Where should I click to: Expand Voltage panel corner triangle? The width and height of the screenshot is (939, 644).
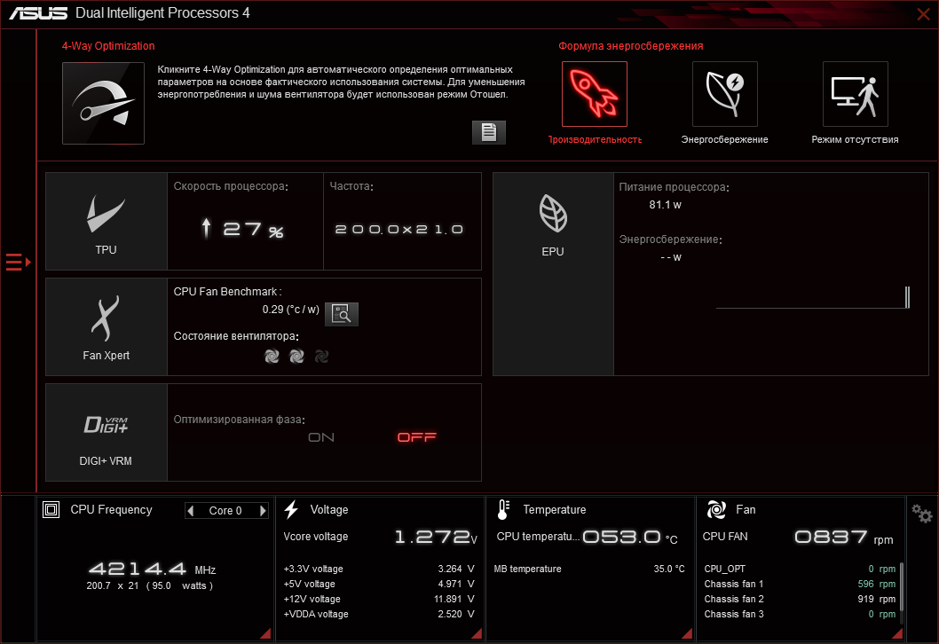(477, 633)
